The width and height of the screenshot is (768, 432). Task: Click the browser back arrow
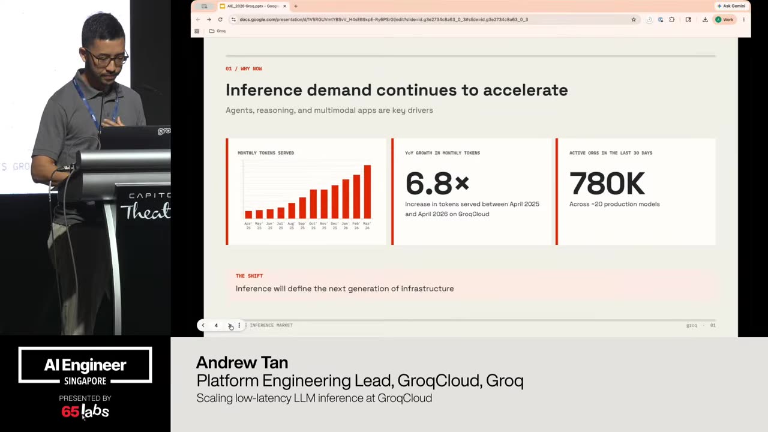[x=198, y=19]
